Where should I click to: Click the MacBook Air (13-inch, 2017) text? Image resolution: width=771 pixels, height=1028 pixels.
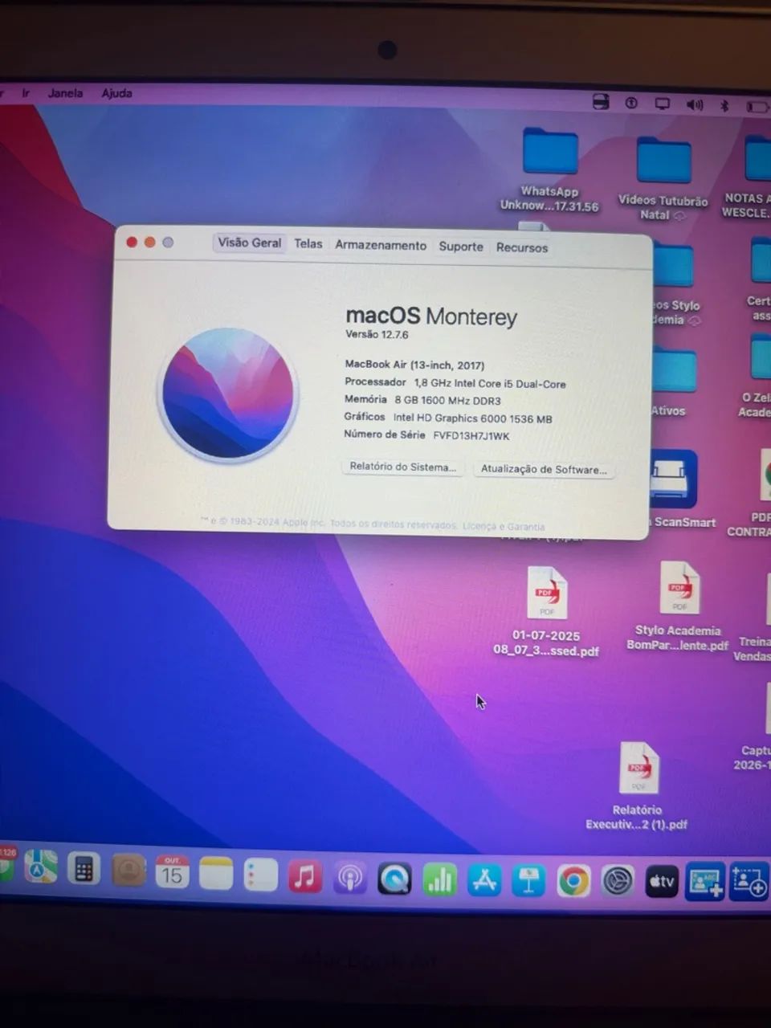coord(414,365)
